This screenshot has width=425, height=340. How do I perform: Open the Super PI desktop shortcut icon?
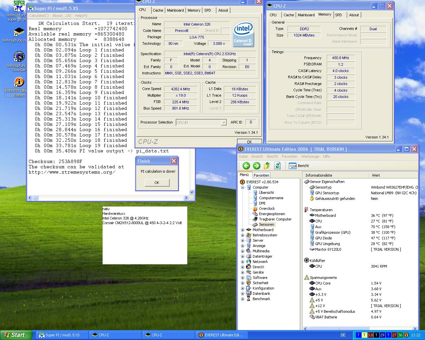click(19, 7)
